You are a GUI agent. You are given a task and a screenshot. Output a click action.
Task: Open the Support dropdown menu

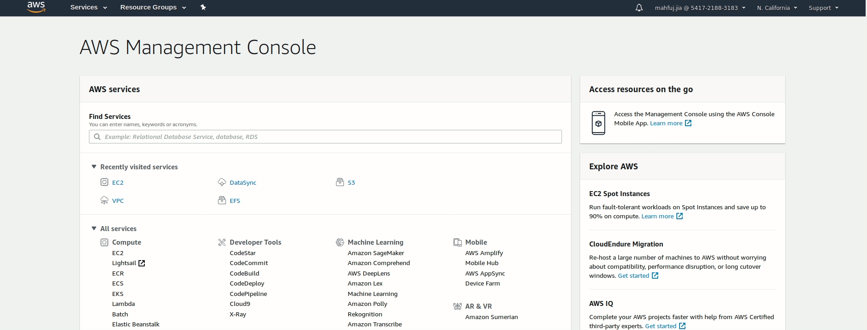[x=823, y=8]
